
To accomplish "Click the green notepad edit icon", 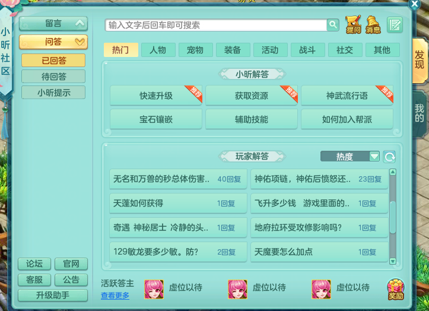I will (x=395, y=25).
